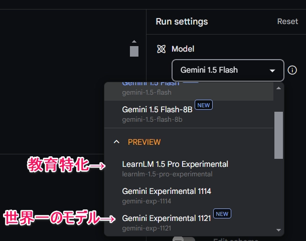Select the highlighted gemini-1.5-flash option

coord(189,91)
